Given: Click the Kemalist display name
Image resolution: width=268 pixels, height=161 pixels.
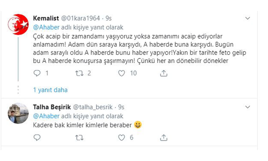Looking at the screenshot, I should tap(46, 18).
